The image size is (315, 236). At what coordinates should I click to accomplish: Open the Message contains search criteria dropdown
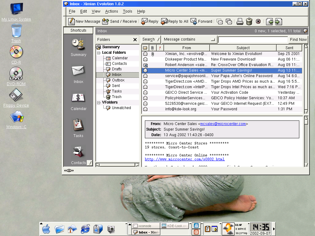coord(189,40)
